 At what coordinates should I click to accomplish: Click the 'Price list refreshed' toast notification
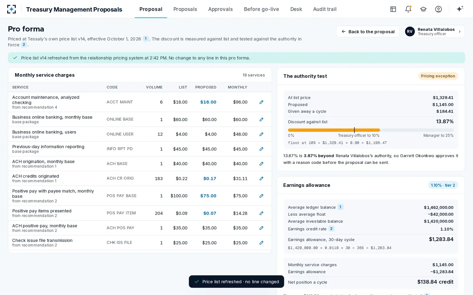[236, 282]
